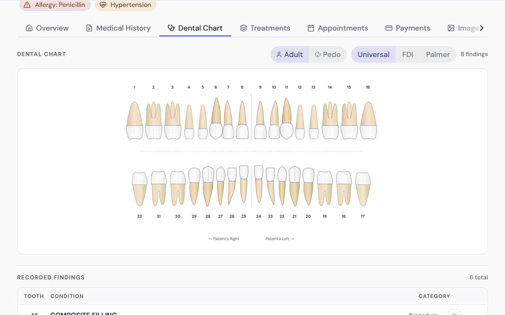Image resolution: width=505 pixels, height=315 pixels.
Task: Select upper tooth 10
Action: pos(274,120)
